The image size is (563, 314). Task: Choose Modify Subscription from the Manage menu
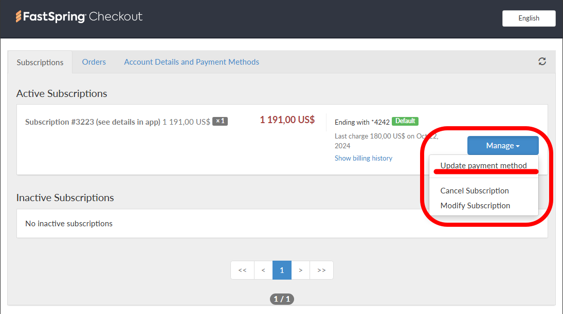pyautogui.click(x=475, y=205)
